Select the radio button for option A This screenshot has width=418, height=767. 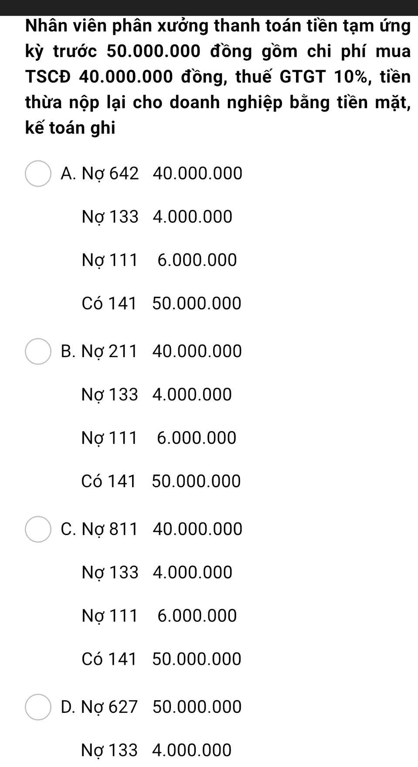[38, 174]
